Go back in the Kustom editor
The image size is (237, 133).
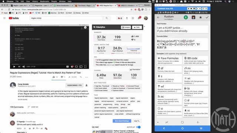coord(158,17)
